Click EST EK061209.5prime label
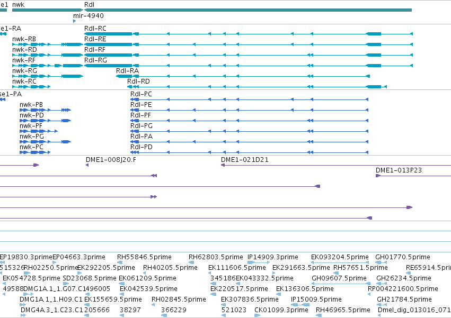 pos(147,278)
